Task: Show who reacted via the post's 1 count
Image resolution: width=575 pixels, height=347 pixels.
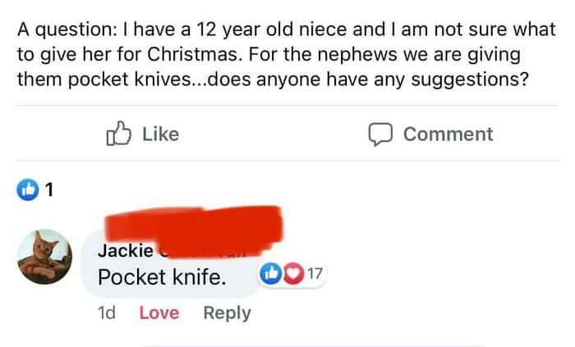Action: (x=49, y=189)
